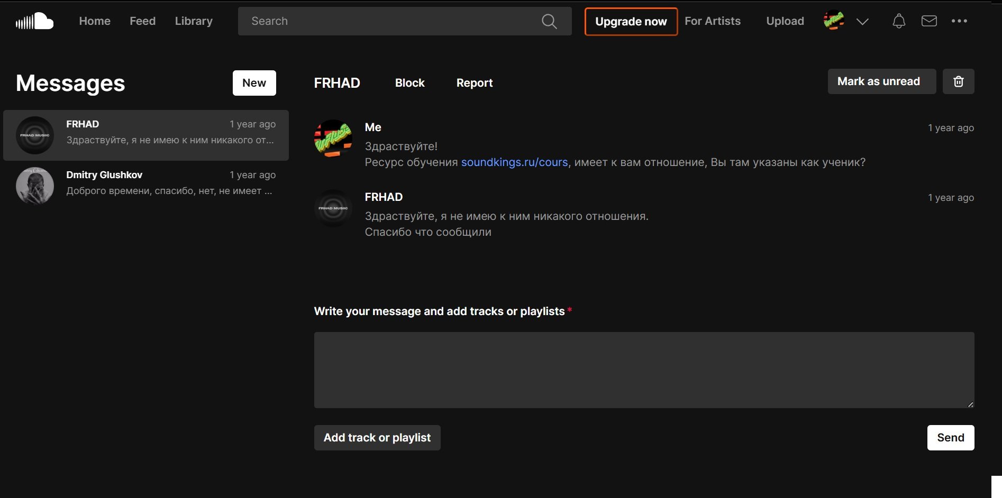Screen dimensions: 1002x498
Task: Open the Library tab
Action: (194, 21)
